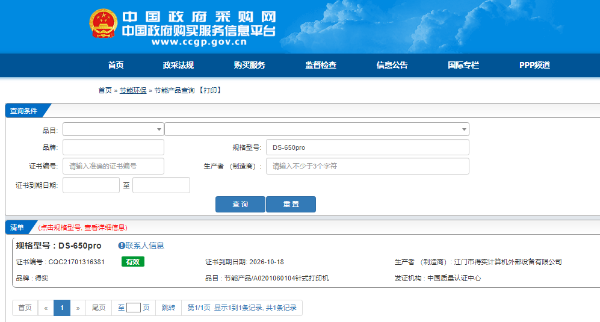This screenshot has width=600, height=322.
Task: Click the 第1/1页 record count text
Action: click(242, 308)
